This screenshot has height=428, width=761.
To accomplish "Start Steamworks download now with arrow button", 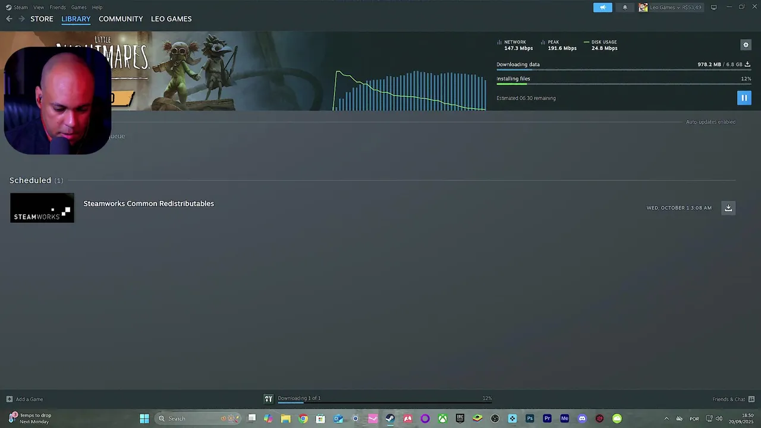I will click(x=728, y=207).
